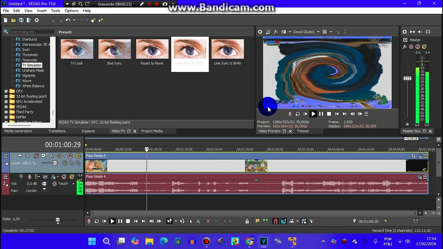Open the Insert menu
443x249 pixels.
[42, 11]
